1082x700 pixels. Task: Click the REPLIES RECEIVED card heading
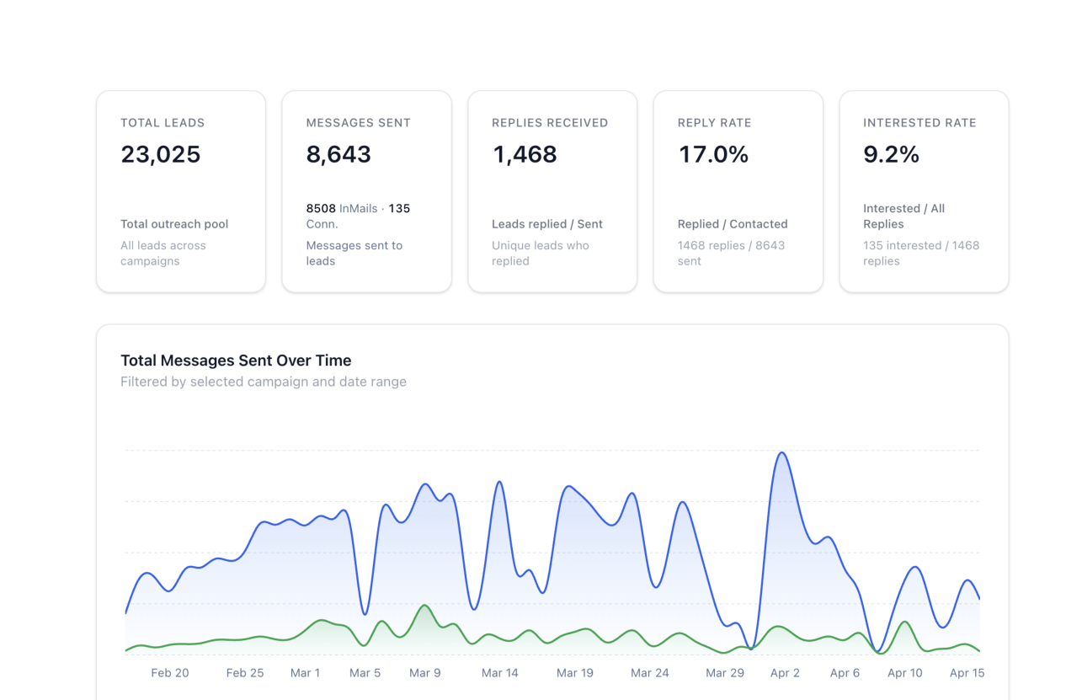[x=550, y=123]
